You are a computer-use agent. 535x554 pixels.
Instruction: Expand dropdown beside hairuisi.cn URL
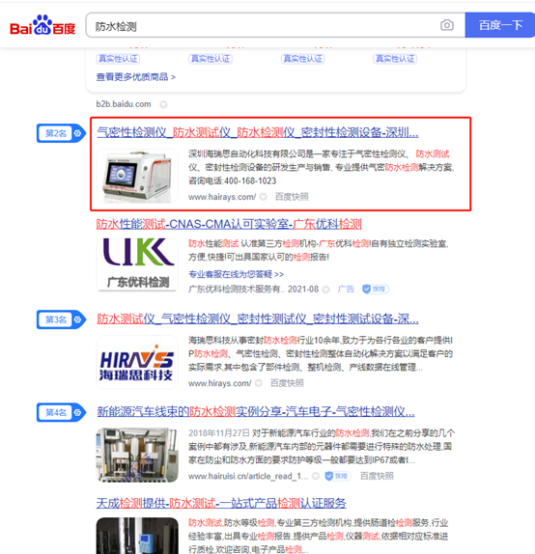pyautogui.click(x=316, y=476)
